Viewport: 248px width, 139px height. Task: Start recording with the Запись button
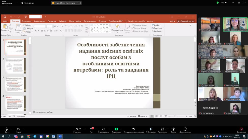(173, 129)
